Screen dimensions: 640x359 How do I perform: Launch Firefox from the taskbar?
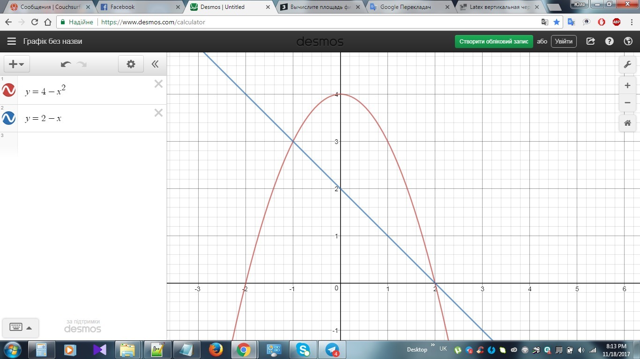[x=216, y=349]
